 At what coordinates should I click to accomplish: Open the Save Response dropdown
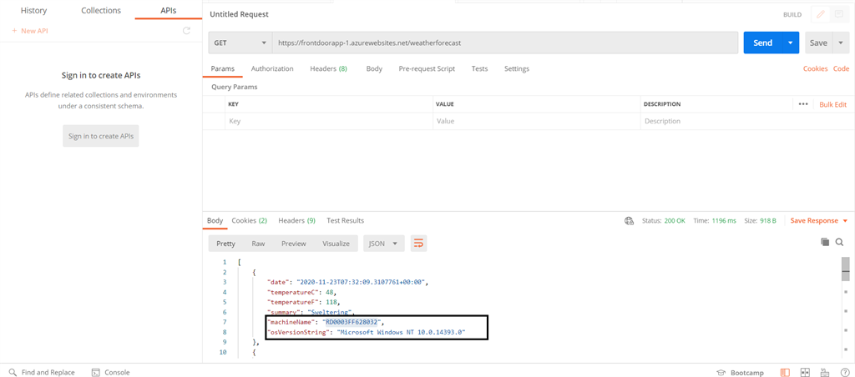point(819,221)
